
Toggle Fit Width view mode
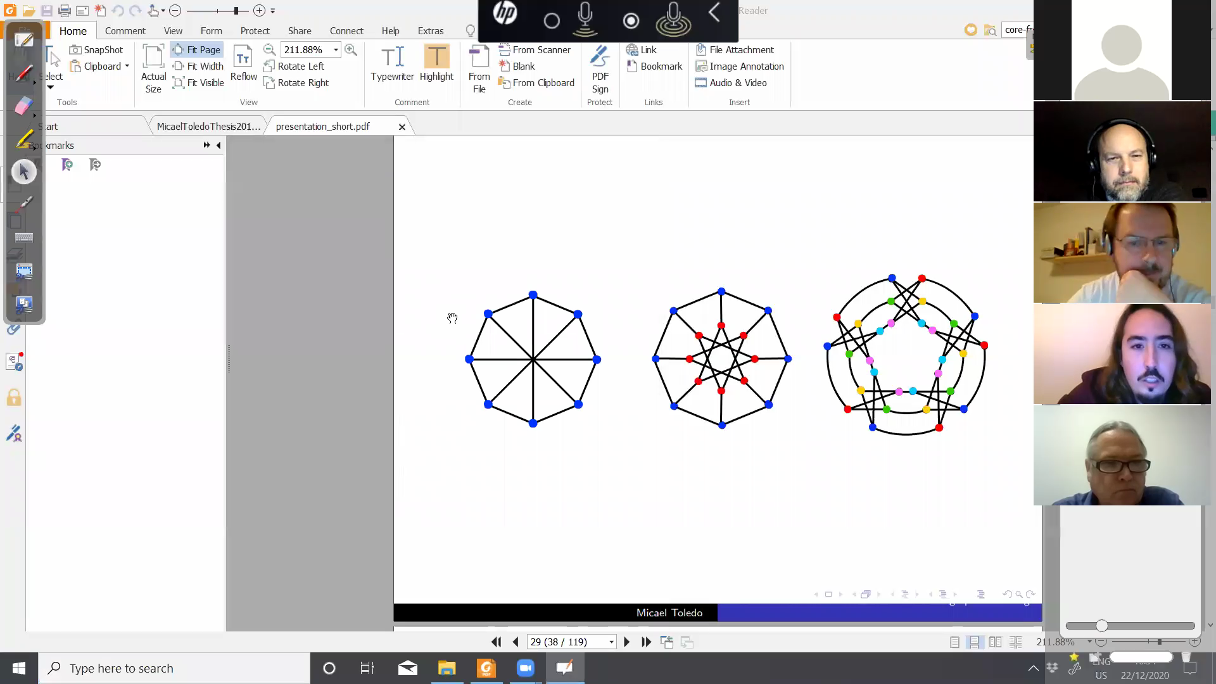(198, 66)
